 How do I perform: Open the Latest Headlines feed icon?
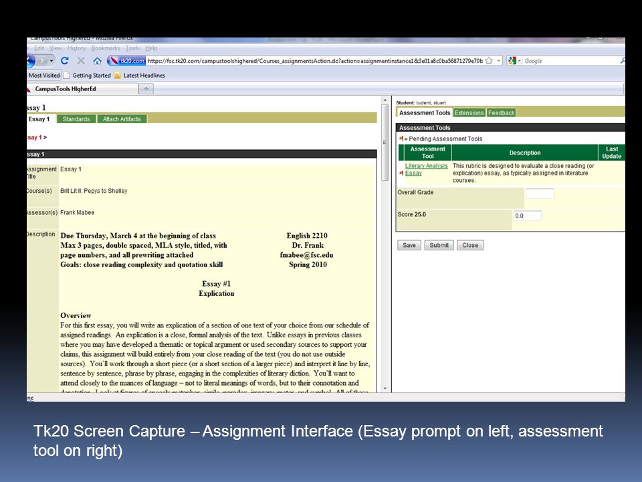tap(117, 76)
